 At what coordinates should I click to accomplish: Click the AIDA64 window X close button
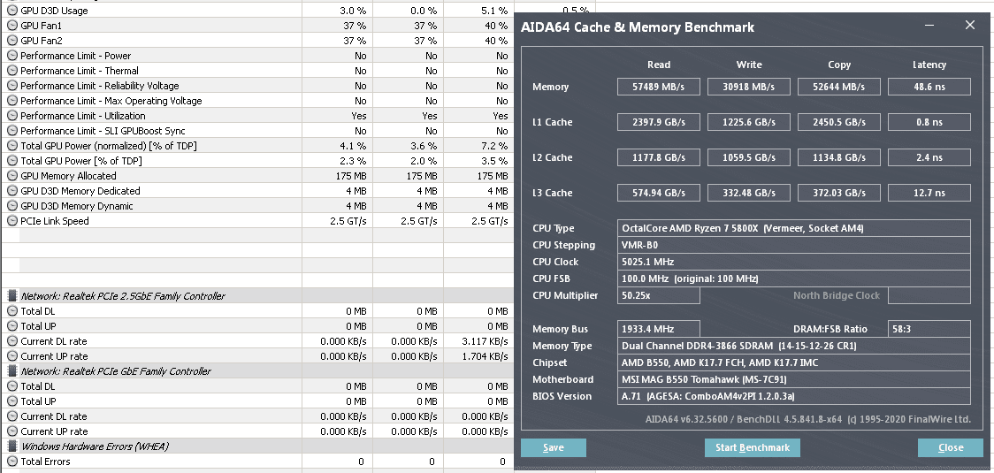coord(970,26)
